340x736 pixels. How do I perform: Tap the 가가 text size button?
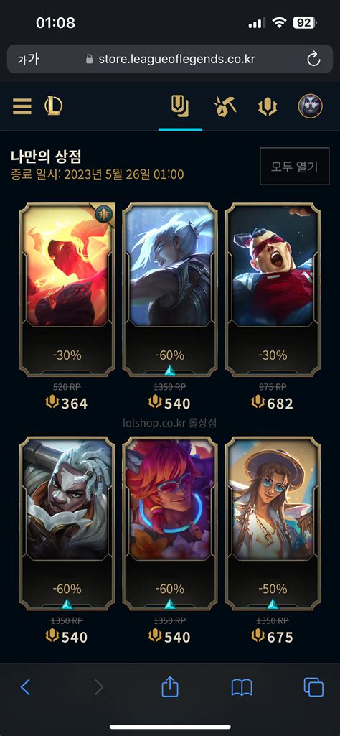pos(28,59)
